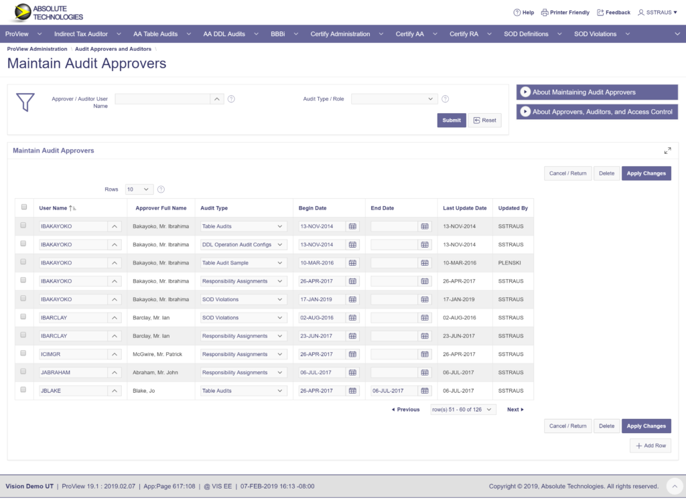Image resolution: width=686 pixels, height=504 pixels.
Task: Open Audit Type dropdown showing DDL Operation Audit Configs
Action: (x=243, y=245)
